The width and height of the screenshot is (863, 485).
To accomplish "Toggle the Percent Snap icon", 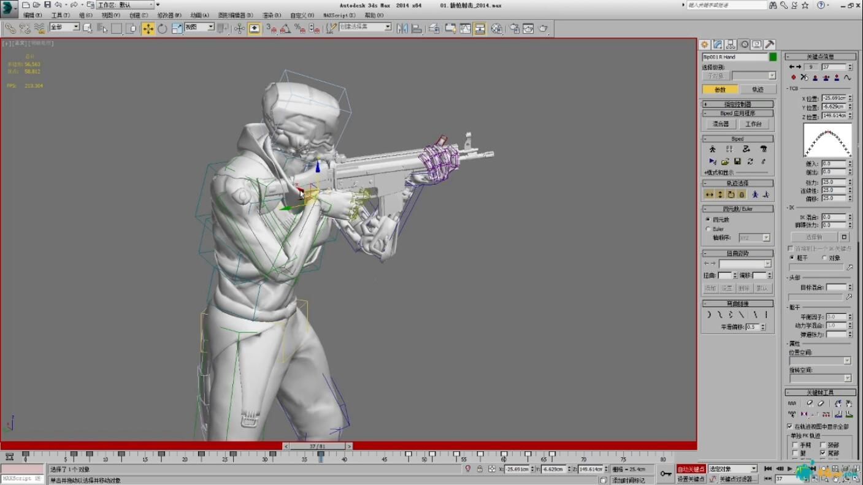I will (x=299, y=28).
